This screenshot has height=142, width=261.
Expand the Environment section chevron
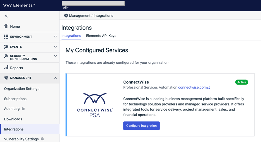[x=55, y=37]
